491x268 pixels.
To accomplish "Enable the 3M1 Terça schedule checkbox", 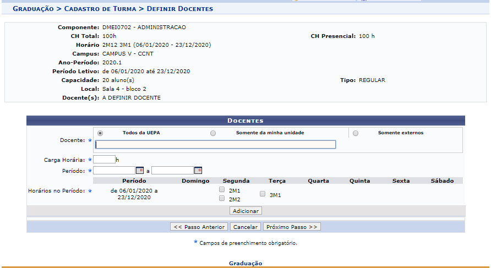I will pos(263,194).
